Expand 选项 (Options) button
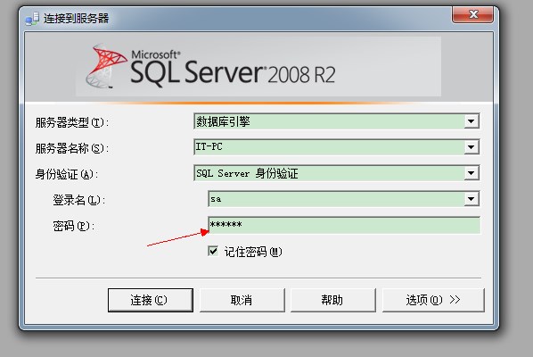 (433, 300)
